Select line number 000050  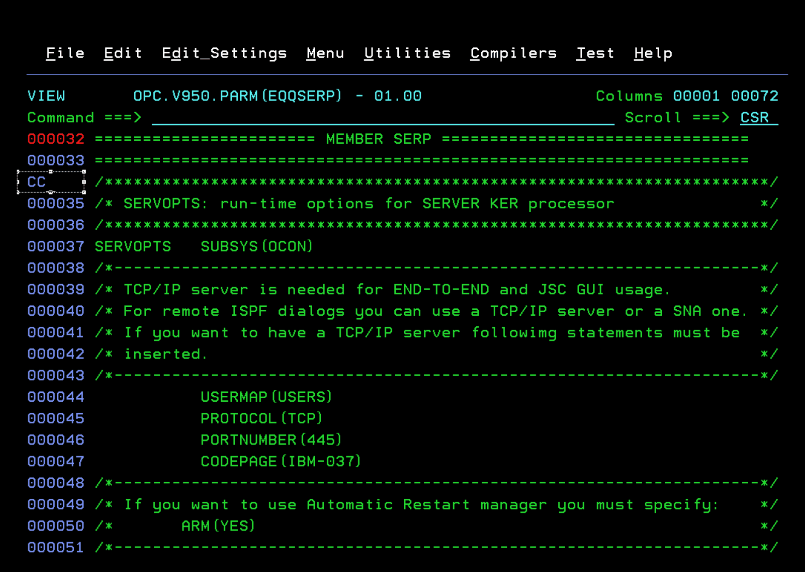(x=56, y=526)
